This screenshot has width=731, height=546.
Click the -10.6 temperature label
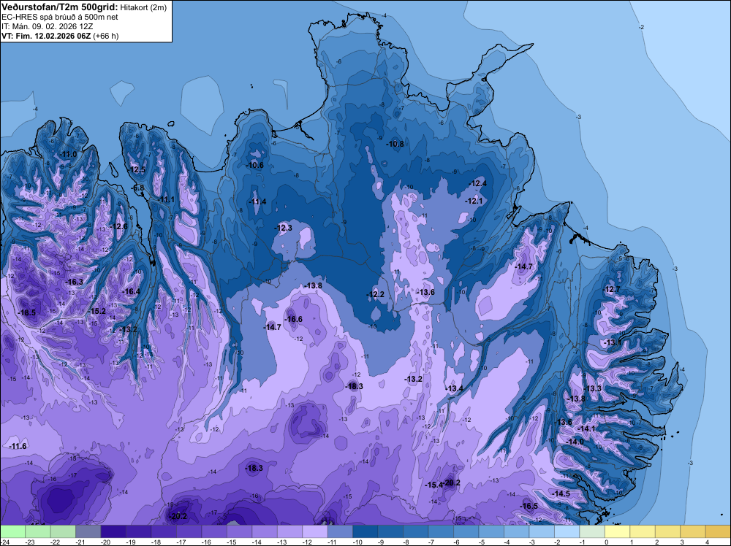(255, 165)
